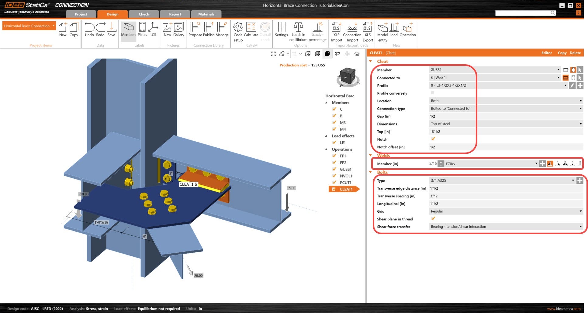The height and width of the screenshot is (313, 588).
Task: Delete the CLEAT1 operation
Action: tap(575, 53)
